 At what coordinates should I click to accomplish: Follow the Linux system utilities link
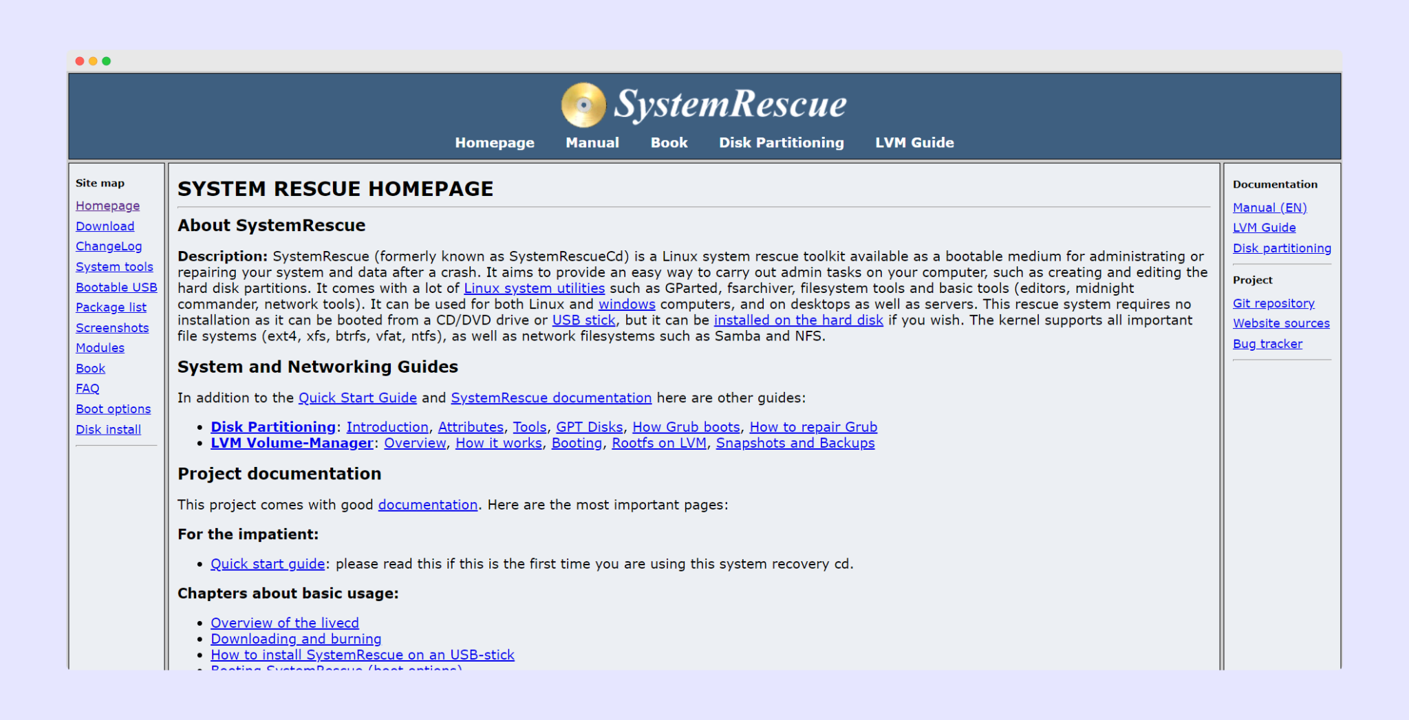pyautogui.click(x=534, y=288)
